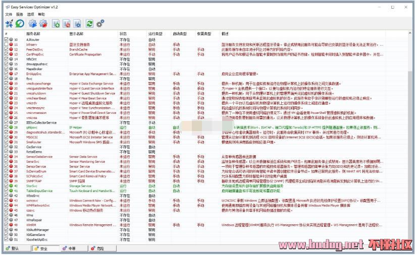Image resolution: width=417 pixels, height=255 pixels.
Task: Click the green refresh arrows icon
Action: point(90,24)
